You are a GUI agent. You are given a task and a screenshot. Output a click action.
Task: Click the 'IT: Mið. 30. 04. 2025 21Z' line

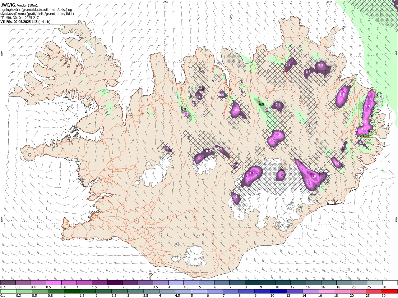coord(20,18)
